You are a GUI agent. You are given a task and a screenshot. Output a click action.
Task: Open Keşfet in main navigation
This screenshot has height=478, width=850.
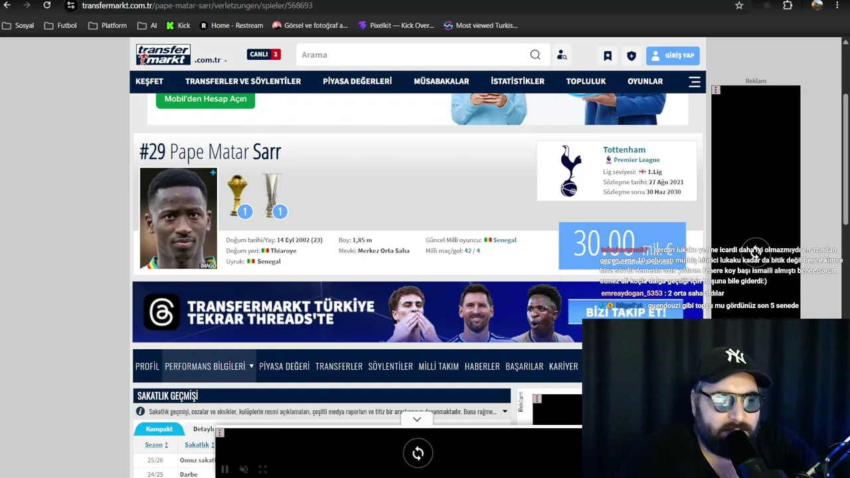149,82
